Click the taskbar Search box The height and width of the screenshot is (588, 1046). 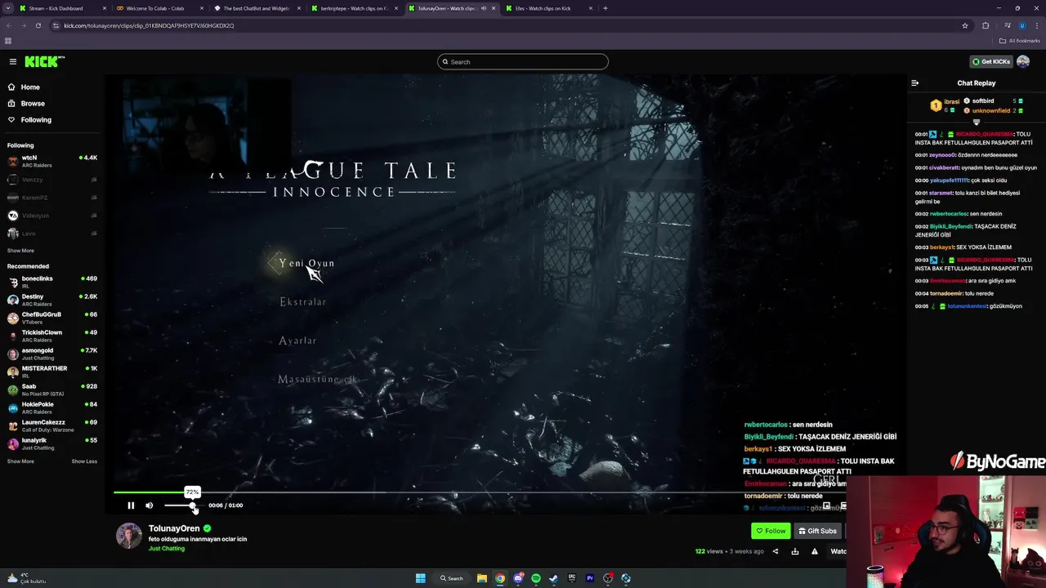click(452, 578)
